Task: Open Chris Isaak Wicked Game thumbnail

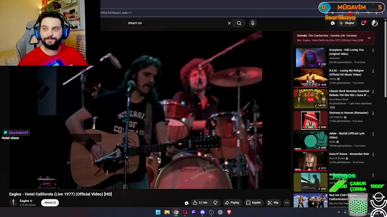Action: 311,182
